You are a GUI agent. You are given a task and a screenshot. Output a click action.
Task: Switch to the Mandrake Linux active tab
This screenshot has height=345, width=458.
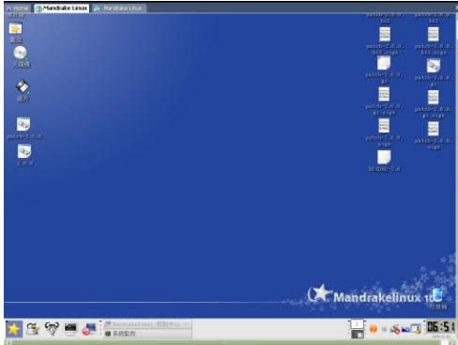tap(62, 8)
